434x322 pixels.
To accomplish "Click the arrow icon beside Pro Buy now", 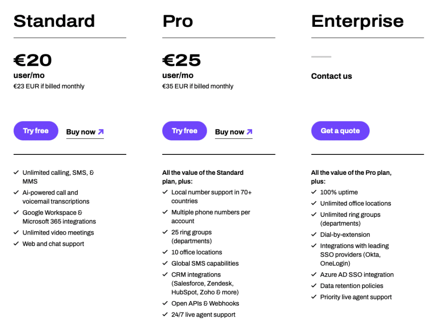I will [x=249, y=132].
